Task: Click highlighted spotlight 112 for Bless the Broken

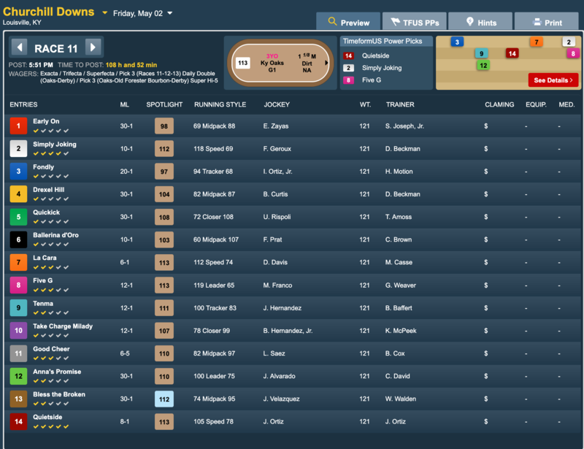Action: point(164,399)
